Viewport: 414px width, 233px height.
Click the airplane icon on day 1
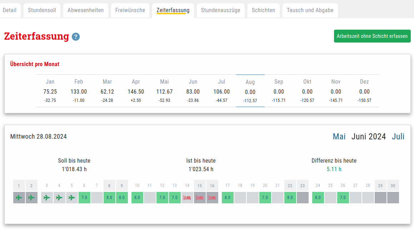tap(19, 198)
